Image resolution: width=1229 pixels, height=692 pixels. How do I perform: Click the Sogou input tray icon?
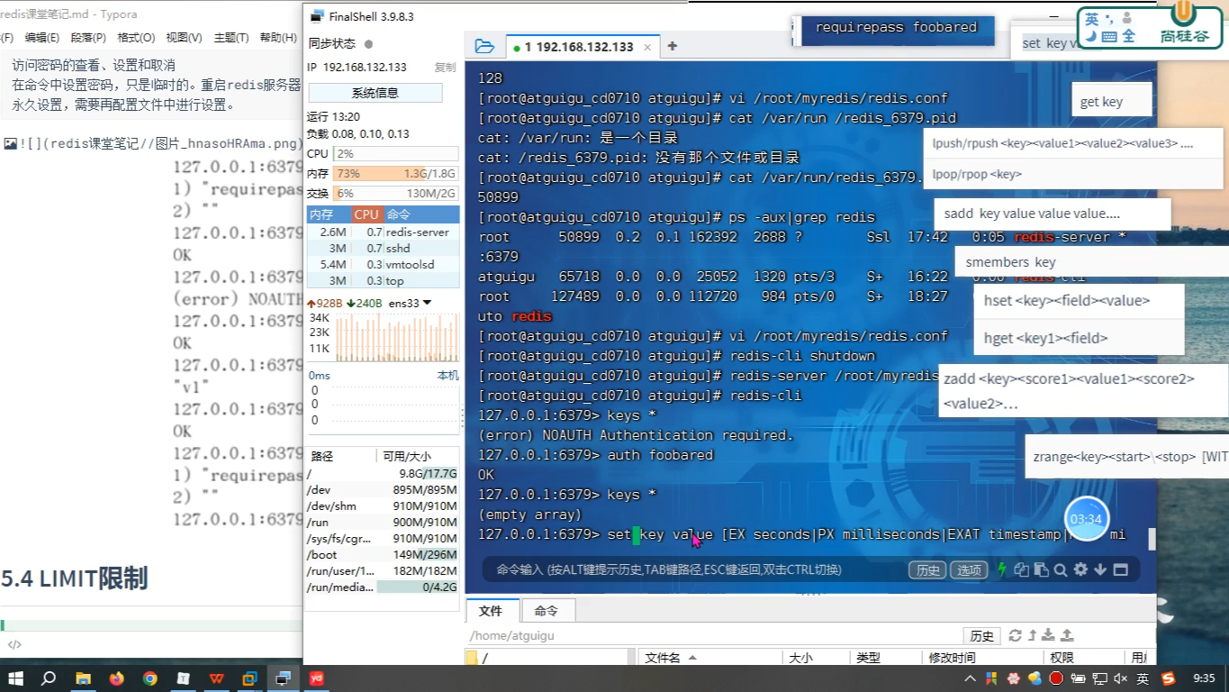(1168, 678)
